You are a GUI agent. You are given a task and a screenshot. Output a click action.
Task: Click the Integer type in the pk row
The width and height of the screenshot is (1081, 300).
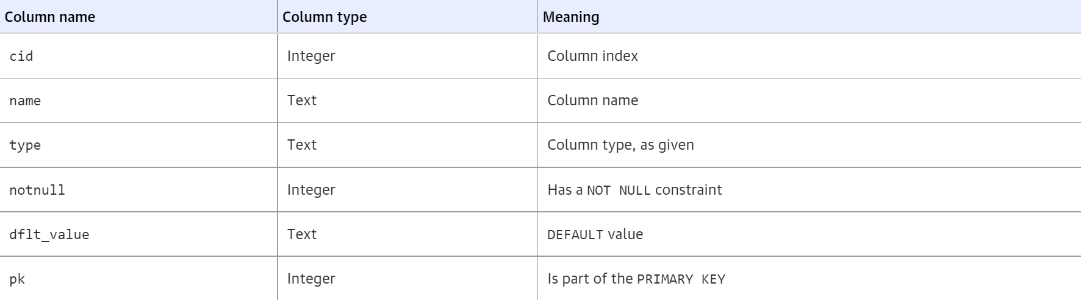[311, 279]
